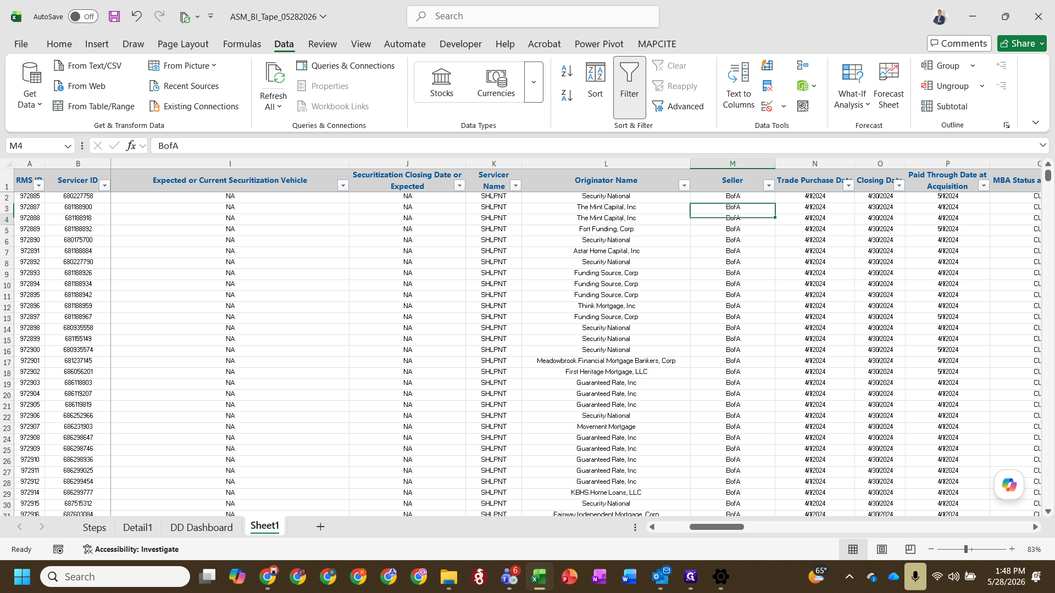
Task: Open File Explorer from taskbar
Action: 448,577
